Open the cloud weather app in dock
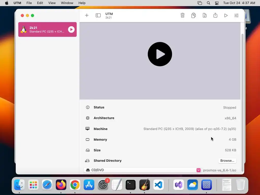This screenshot has width=260, height=195. (x=192, y=185)
